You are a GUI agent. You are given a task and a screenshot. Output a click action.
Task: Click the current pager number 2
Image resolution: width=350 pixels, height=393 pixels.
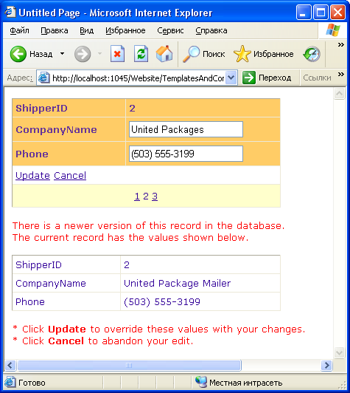tap(146, 196)
